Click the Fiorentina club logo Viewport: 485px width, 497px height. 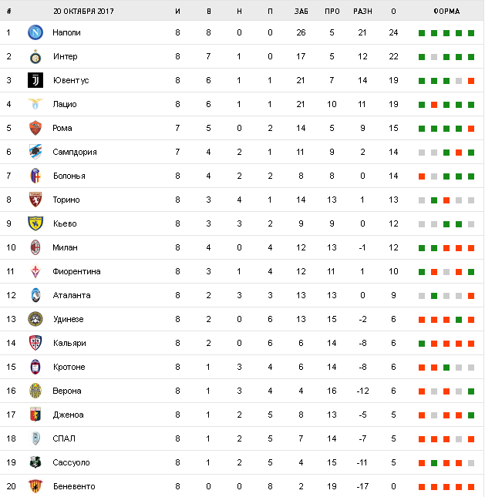click(35, 271)
